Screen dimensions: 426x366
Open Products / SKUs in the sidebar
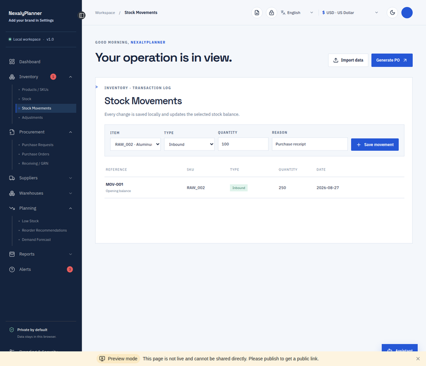pyautogui.click(x=35, y=90)
